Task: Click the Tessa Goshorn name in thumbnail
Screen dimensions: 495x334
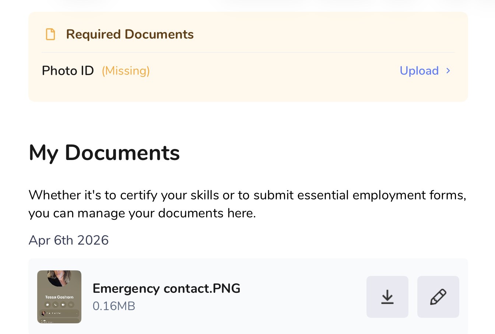Action: [59, 297]
